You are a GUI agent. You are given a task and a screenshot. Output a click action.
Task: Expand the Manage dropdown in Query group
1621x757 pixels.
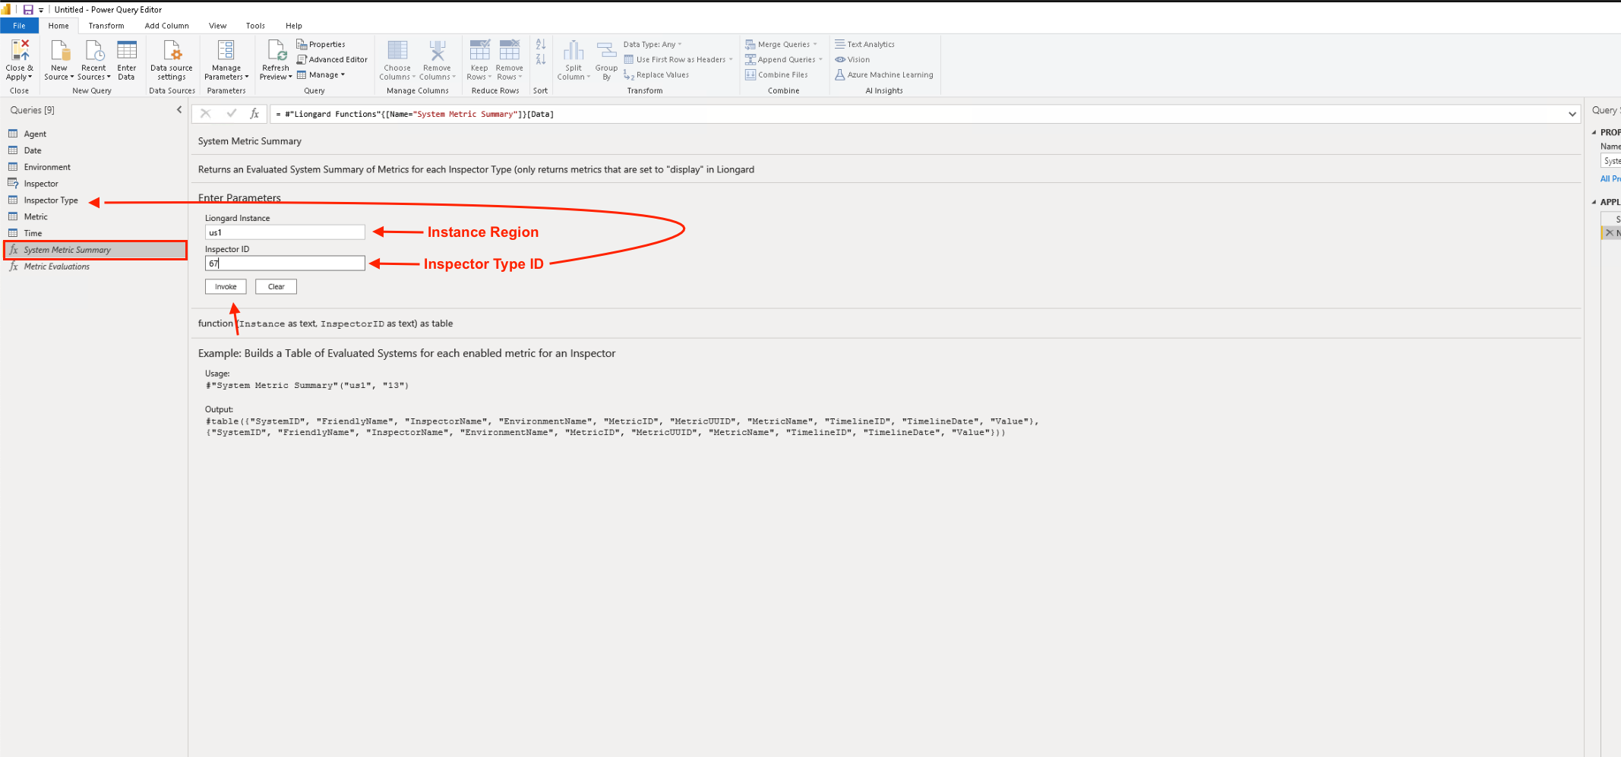[321, 74]
